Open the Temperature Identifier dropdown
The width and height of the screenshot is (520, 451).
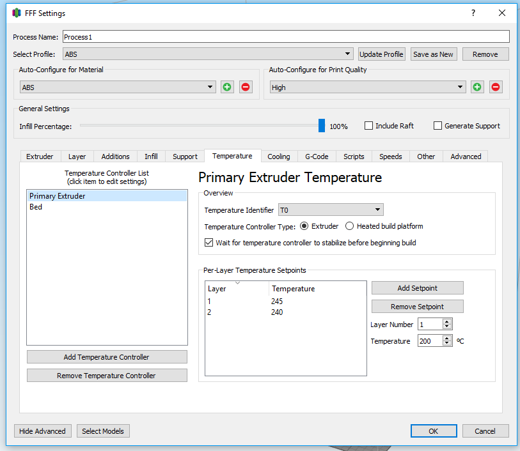tap(331, 210)
